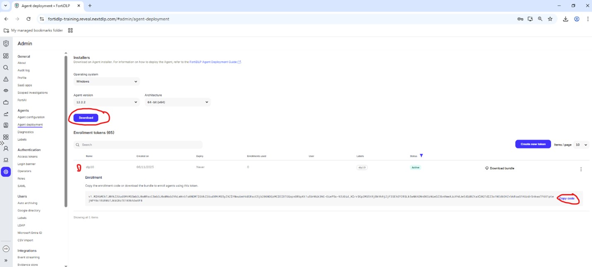Open the user person icon in left rail
The width and height of the screenshot is (592, 267).
click(x=6, y=148)
